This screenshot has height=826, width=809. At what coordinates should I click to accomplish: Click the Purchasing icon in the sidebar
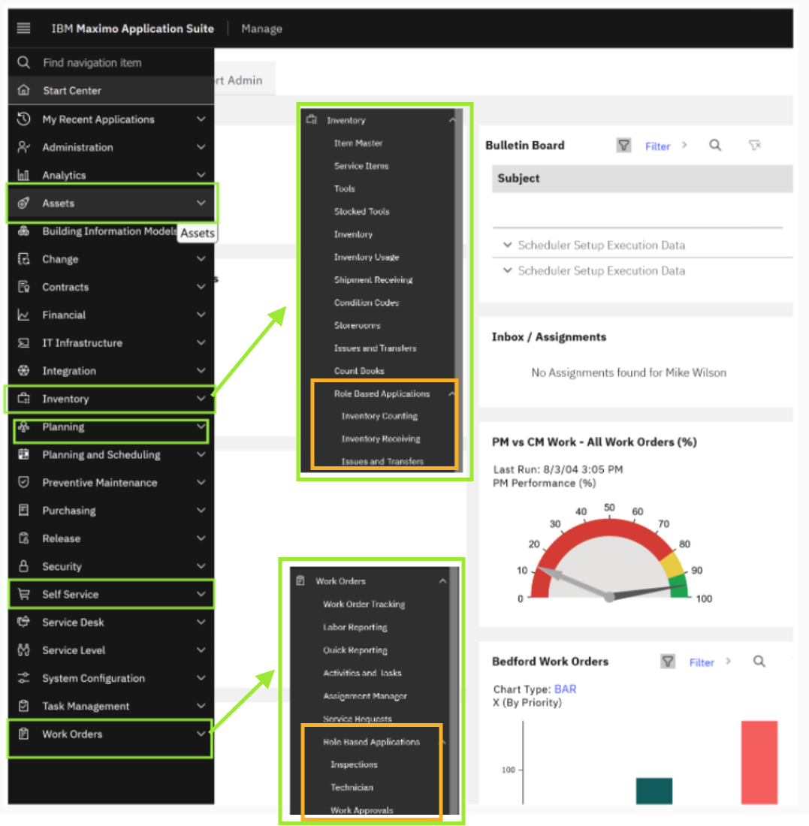[24, 510]
